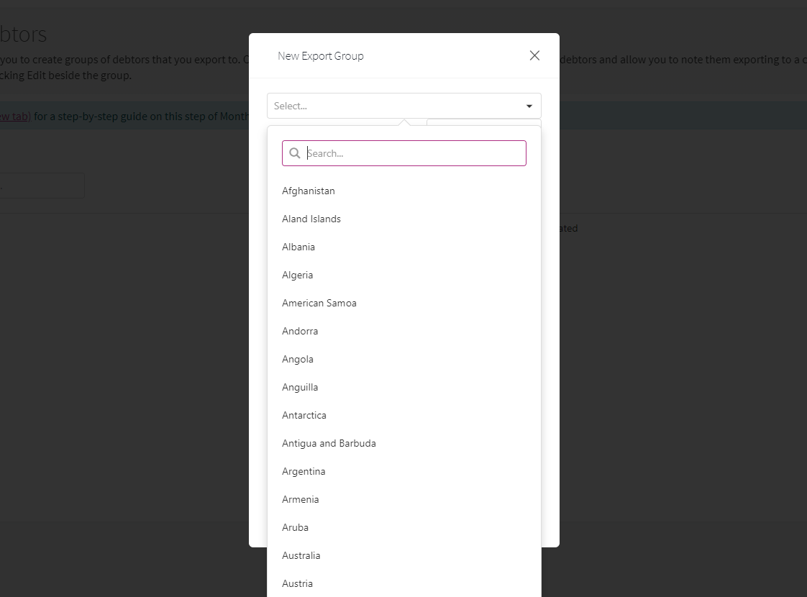Click the dropdown caret arrow
This screenshot has width=807, height=597.
pos(529,106)
